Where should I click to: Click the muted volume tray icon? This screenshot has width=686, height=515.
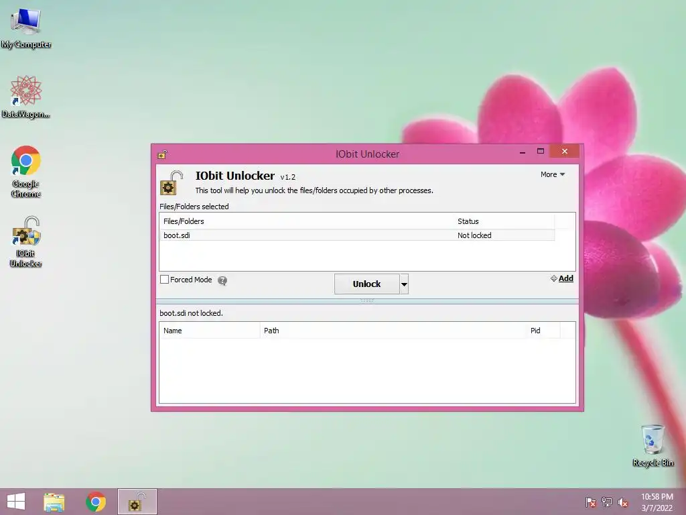[x=623, y=502]
